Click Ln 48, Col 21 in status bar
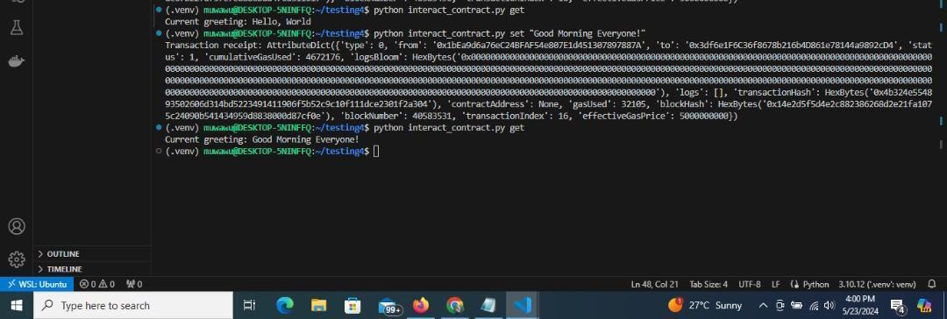 point(655,284)
